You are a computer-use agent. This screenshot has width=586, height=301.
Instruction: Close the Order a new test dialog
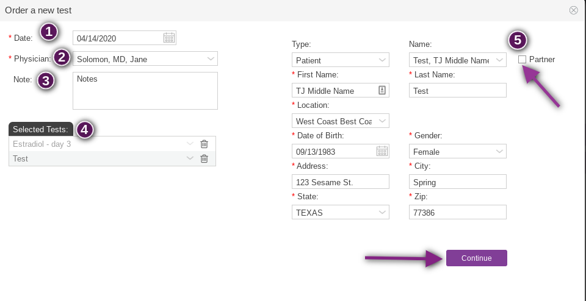(573, 10)
